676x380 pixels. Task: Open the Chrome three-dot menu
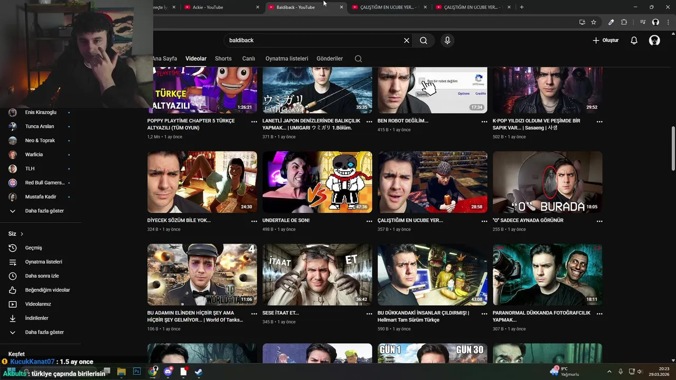[x=668, y=22]
